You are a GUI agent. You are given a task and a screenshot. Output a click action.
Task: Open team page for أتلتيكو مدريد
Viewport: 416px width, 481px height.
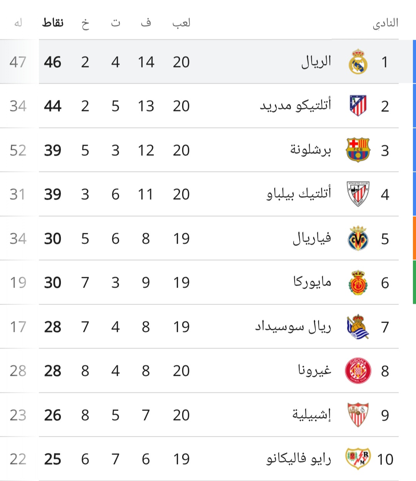point(295,106)
